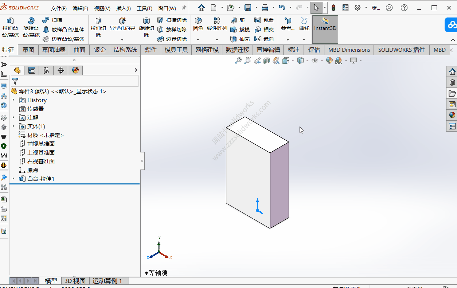The image size is (457, 288).
Task: Select the 拉伸凸台/基体 extrude boss tool
Action: (10, 27)
